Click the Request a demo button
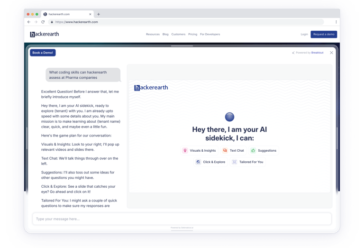 pyautogui.click(x=324, y=34)
